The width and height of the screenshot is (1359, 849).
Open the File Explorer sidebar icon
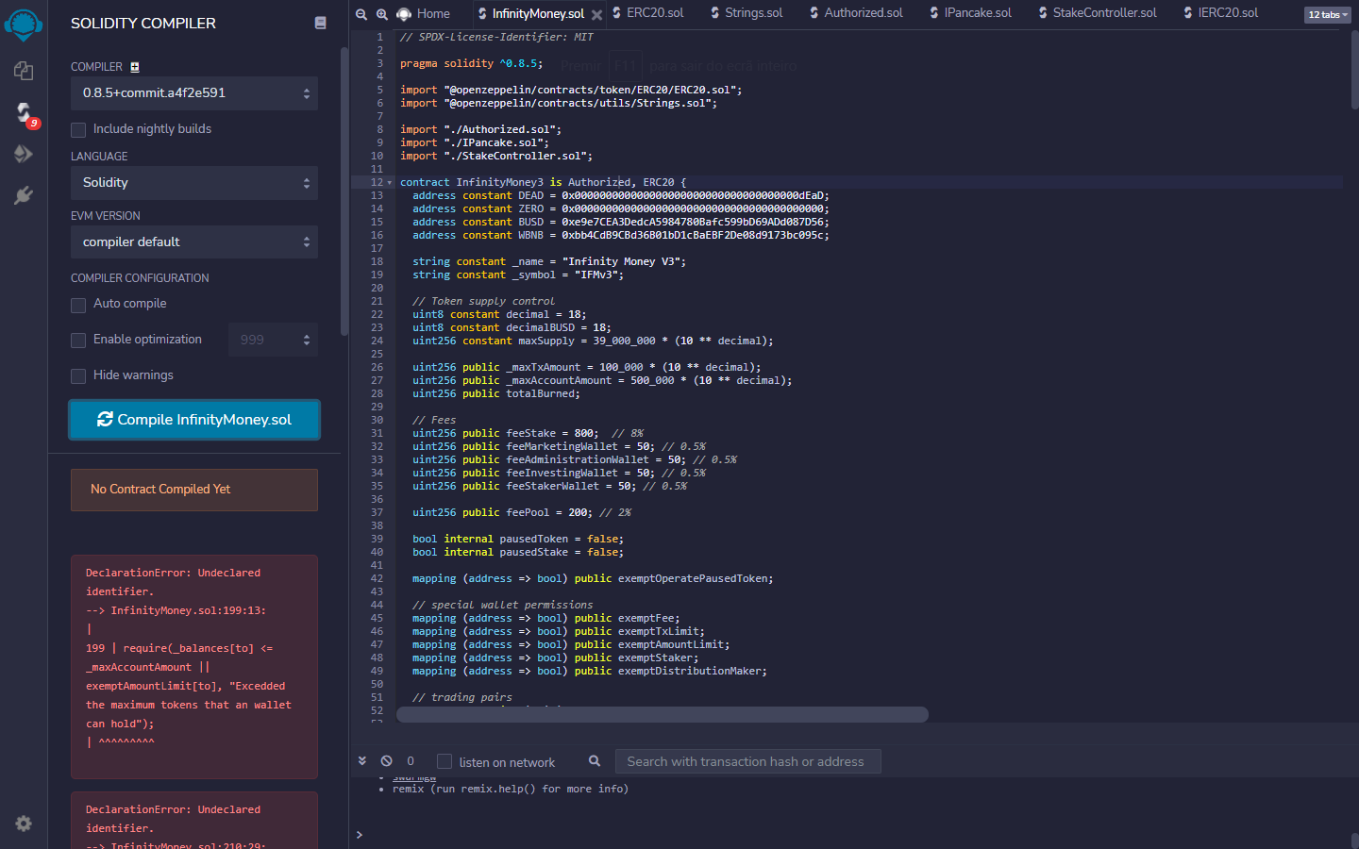[x=24, y=71]
